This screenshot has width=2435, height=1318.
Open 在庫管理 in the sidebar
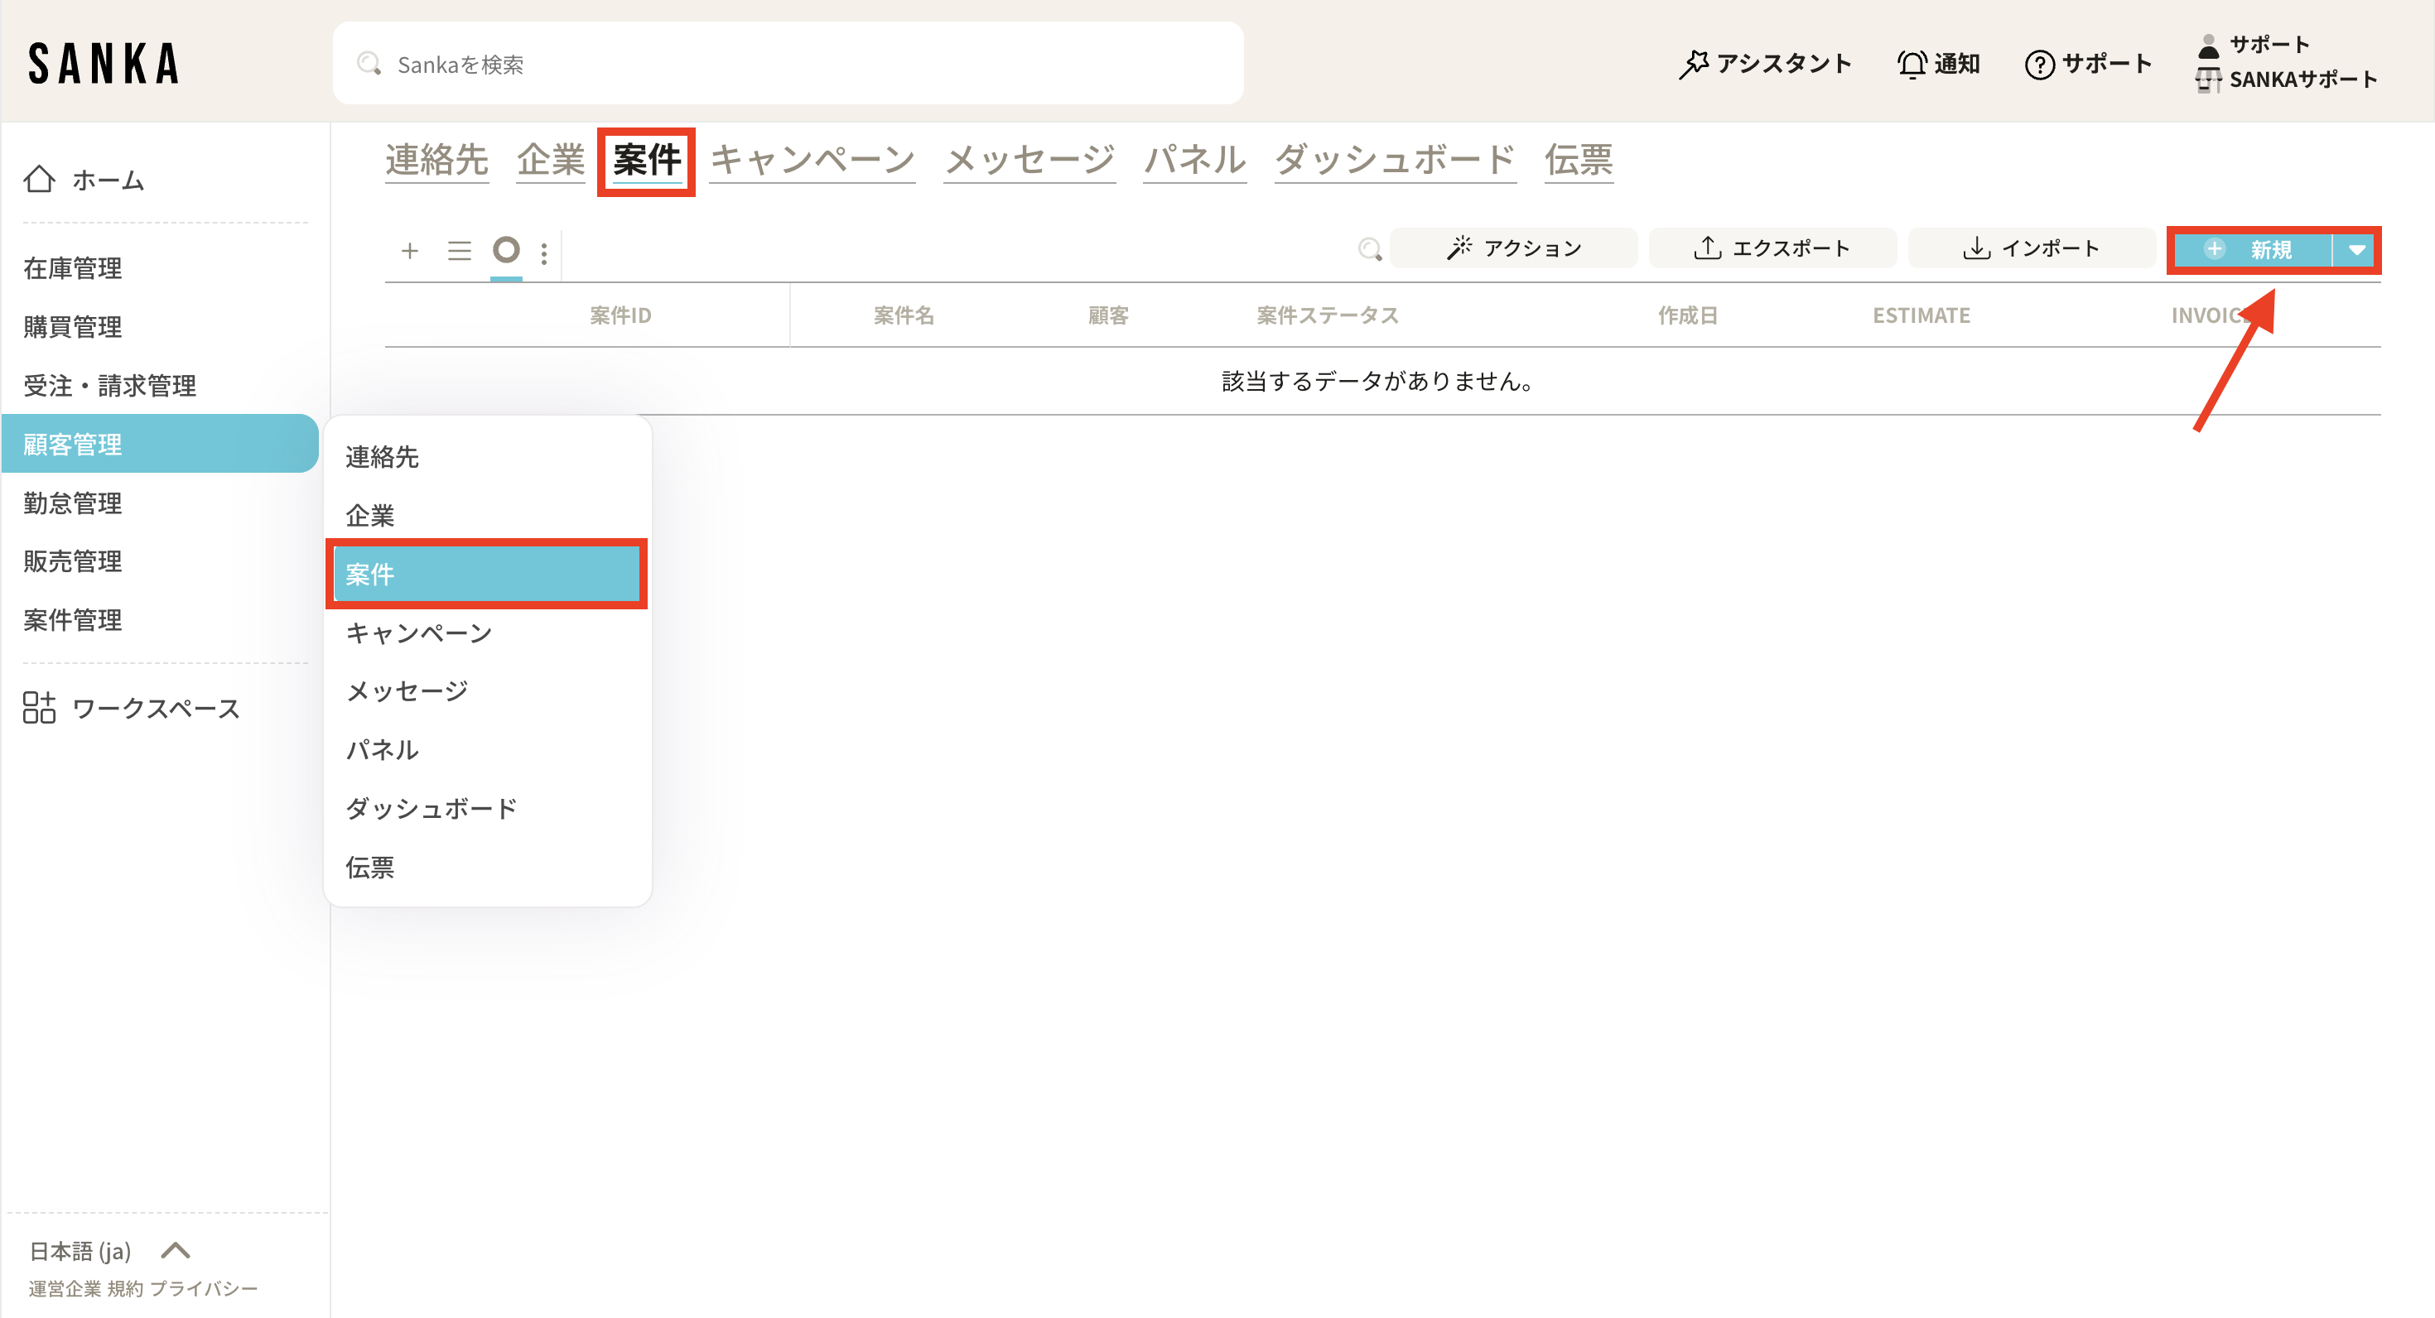(73, 268)
